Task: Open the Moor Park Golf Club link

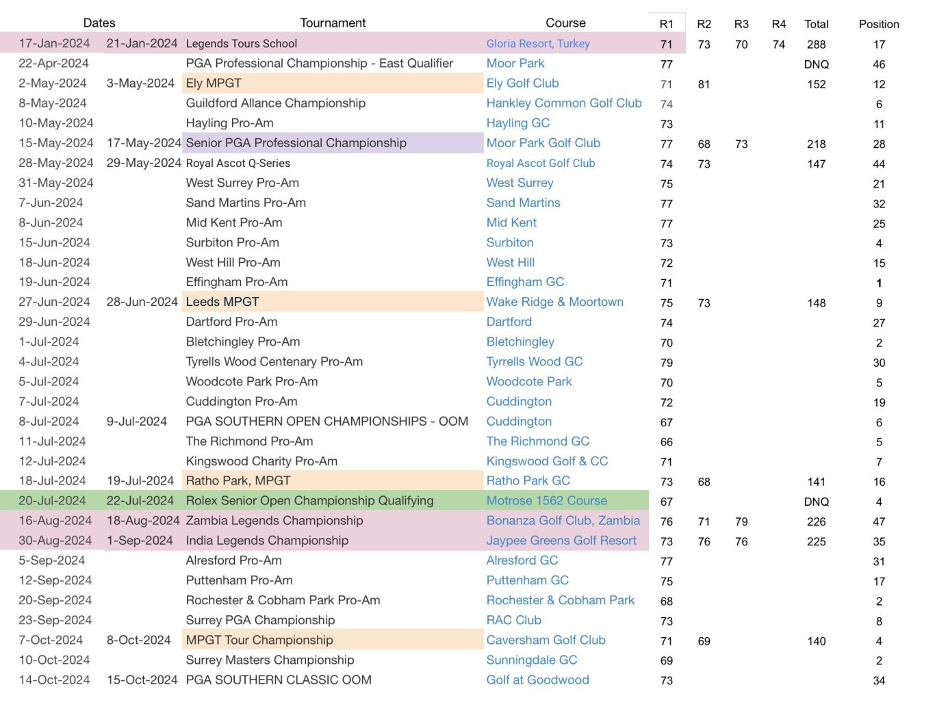Action: 543,143
